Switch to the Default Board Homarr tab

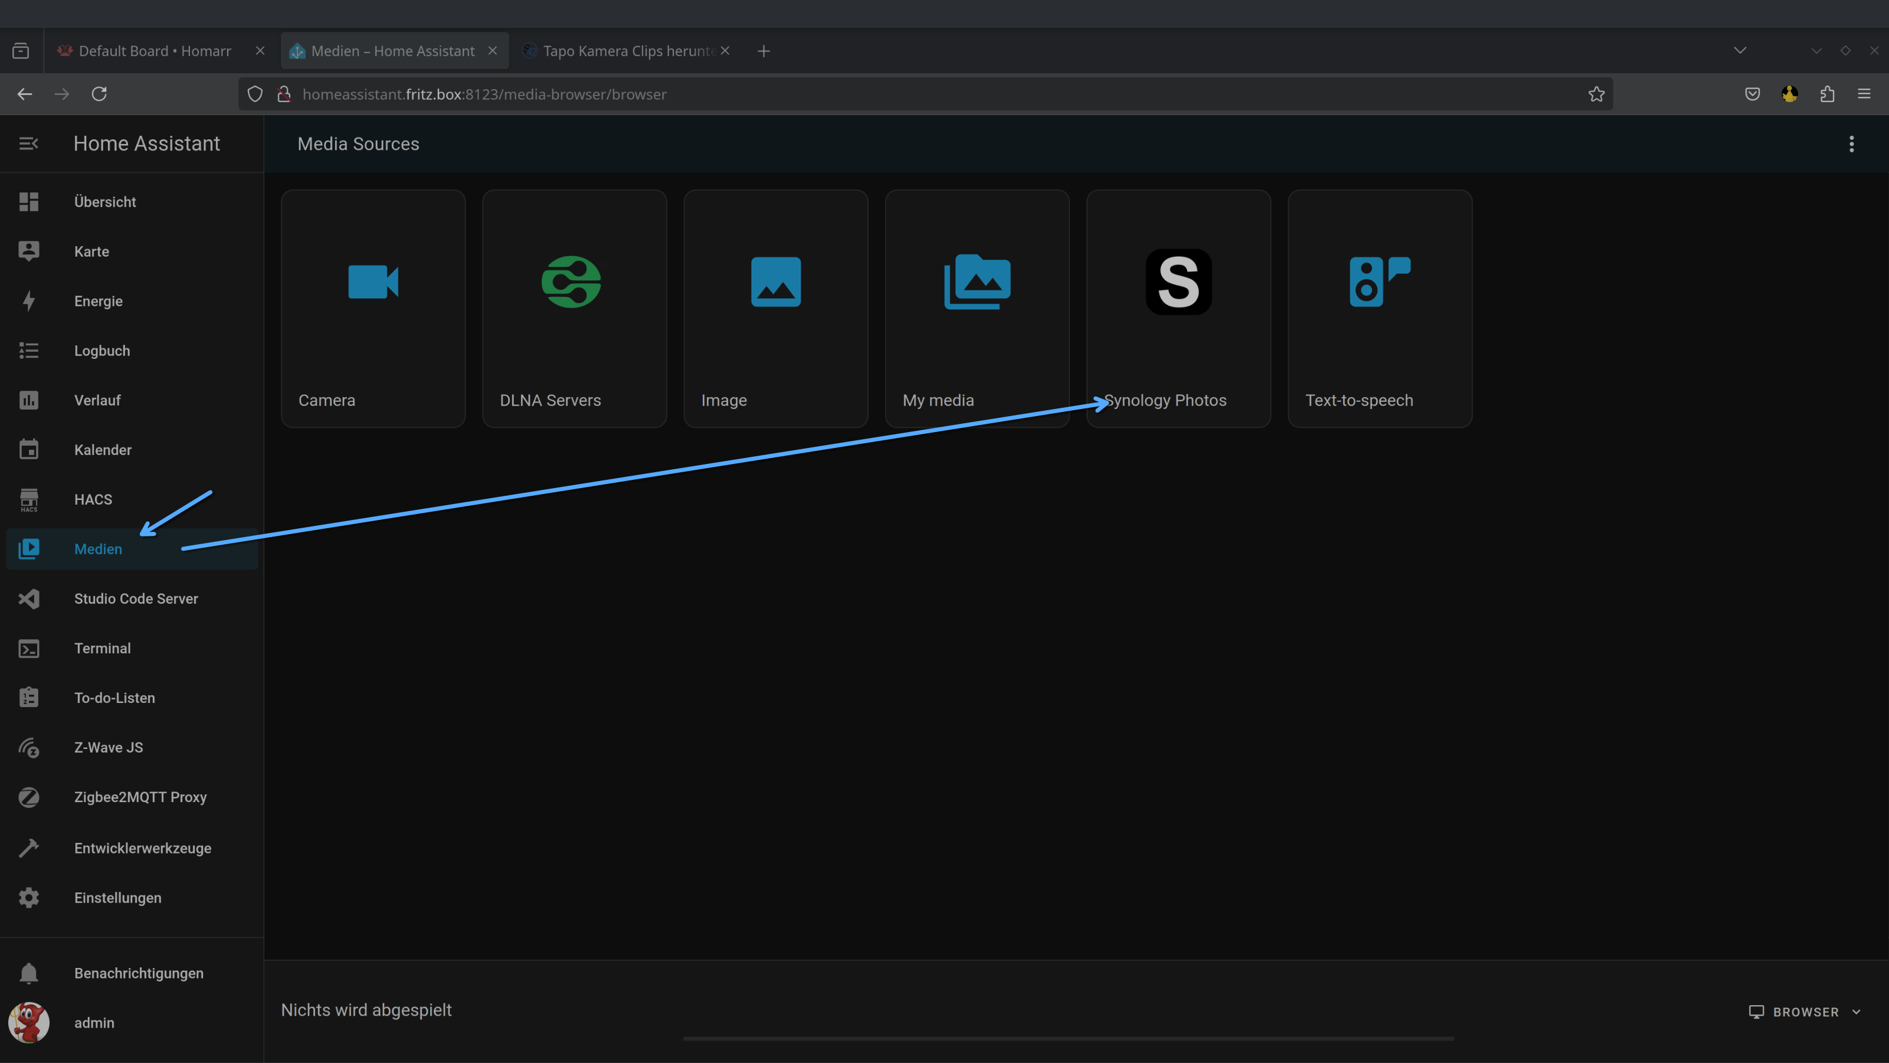[x=155, y=51]
